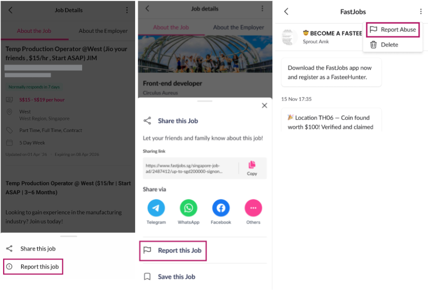Tap Save this Job bookmark option
428x292 pixels.
pyautogui.click(x=170, y=277)
